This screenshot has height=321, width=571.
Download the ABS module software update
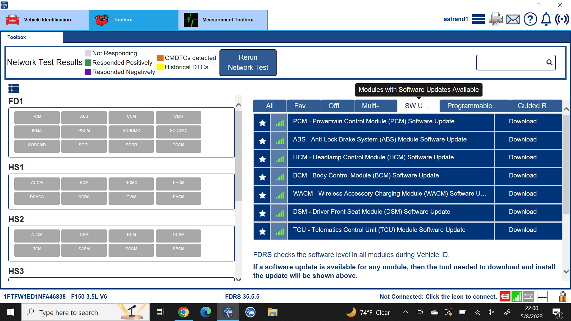(x=523, y=139)
